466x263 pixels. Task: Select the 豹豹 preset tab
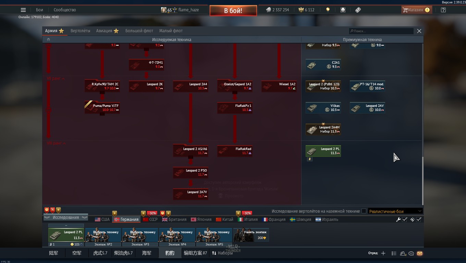click(x=170, y=253)
